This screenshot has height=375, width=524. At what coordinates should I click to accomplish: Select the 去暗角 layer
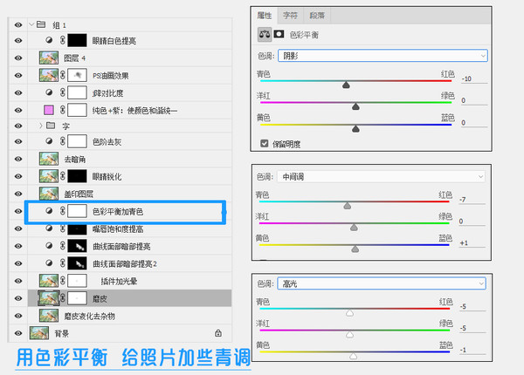click(x=129, y=159)
